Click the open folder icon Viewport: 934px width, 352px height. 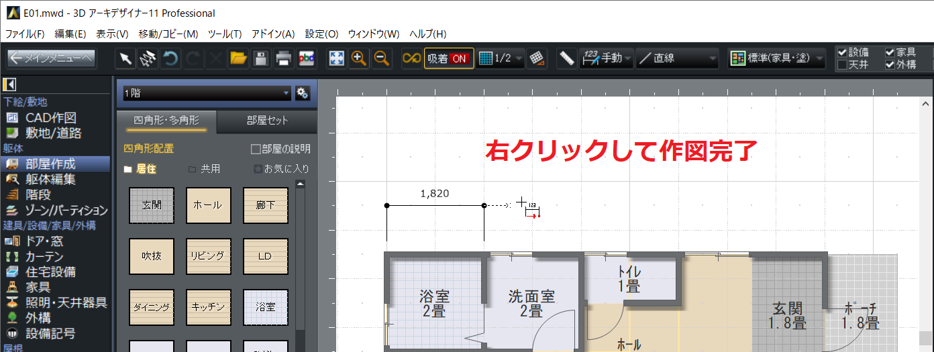tap(238, 58)
